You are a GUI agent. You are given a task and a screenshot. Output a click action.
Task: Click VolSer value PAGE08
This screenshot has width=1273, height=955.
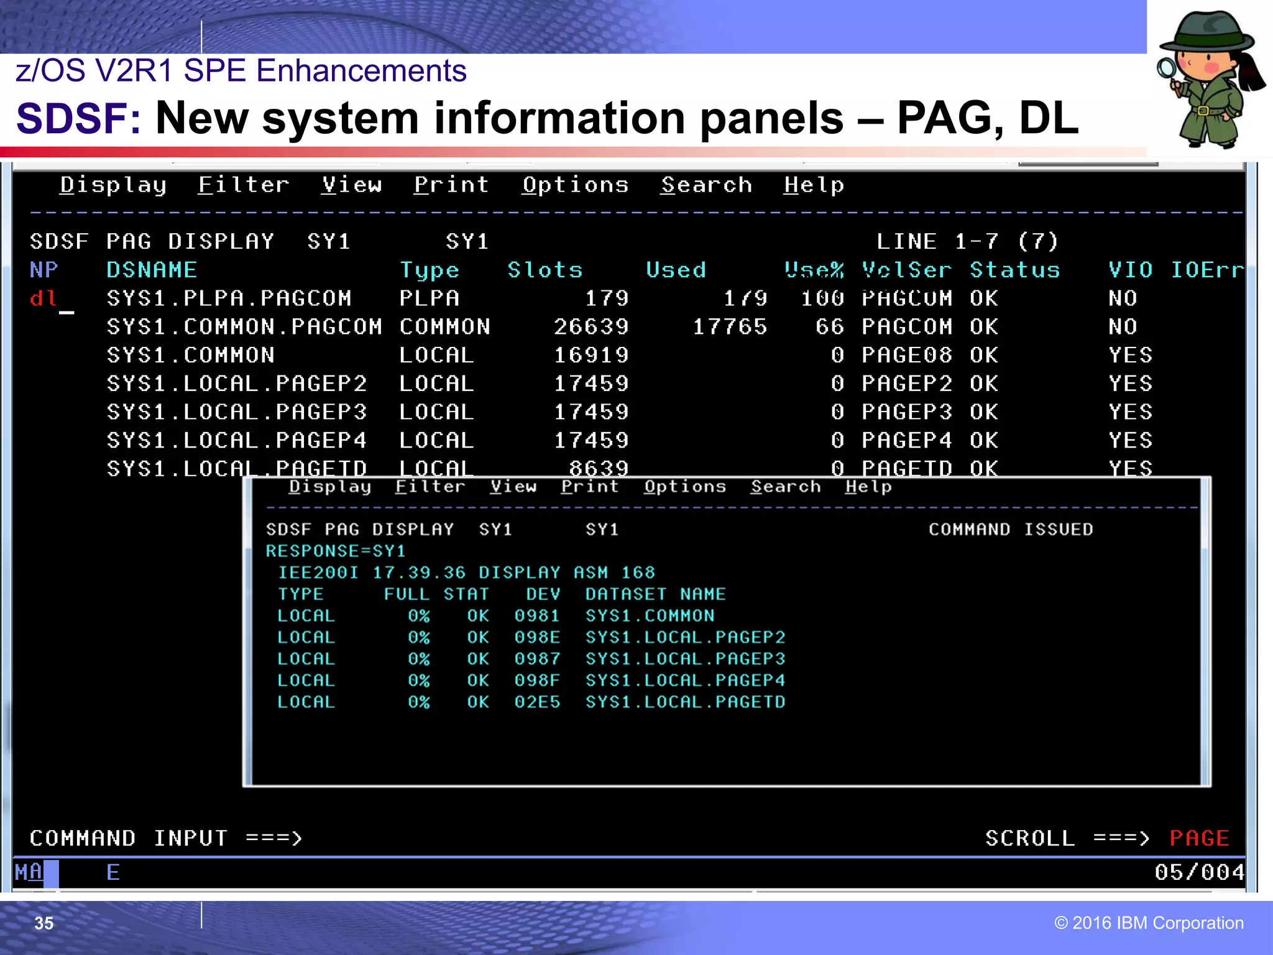pos(906,355)
